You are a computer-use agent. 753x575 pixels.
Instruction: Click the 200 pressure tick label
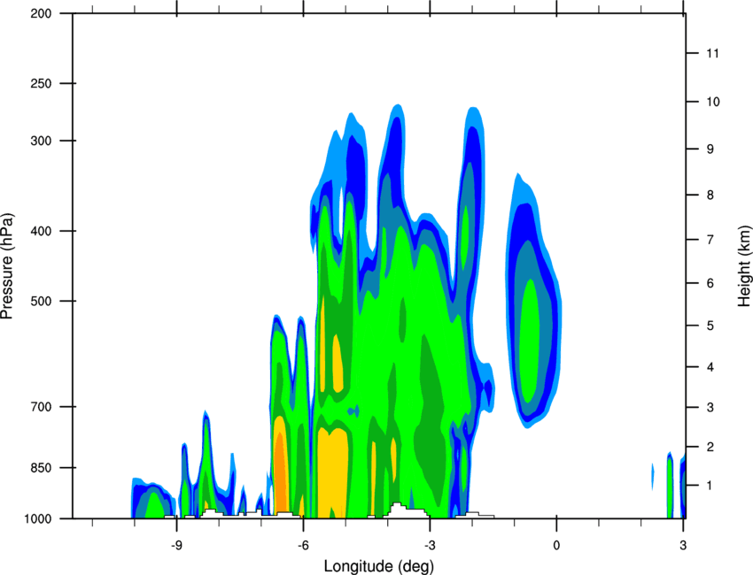41,13
